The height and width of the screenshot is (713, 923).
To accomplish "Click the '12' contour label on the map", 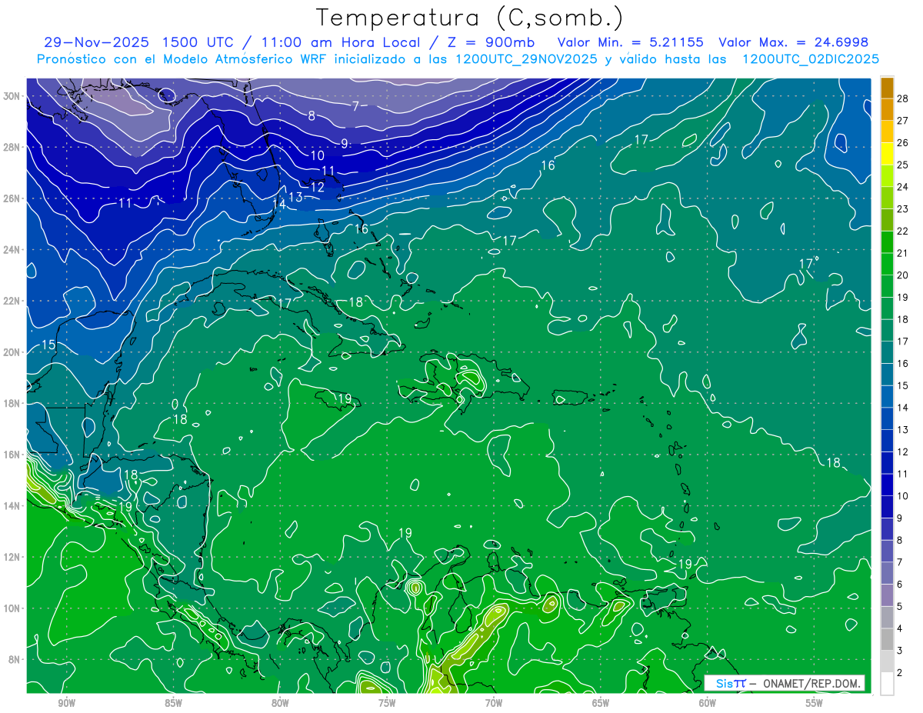I will [317, 187].
